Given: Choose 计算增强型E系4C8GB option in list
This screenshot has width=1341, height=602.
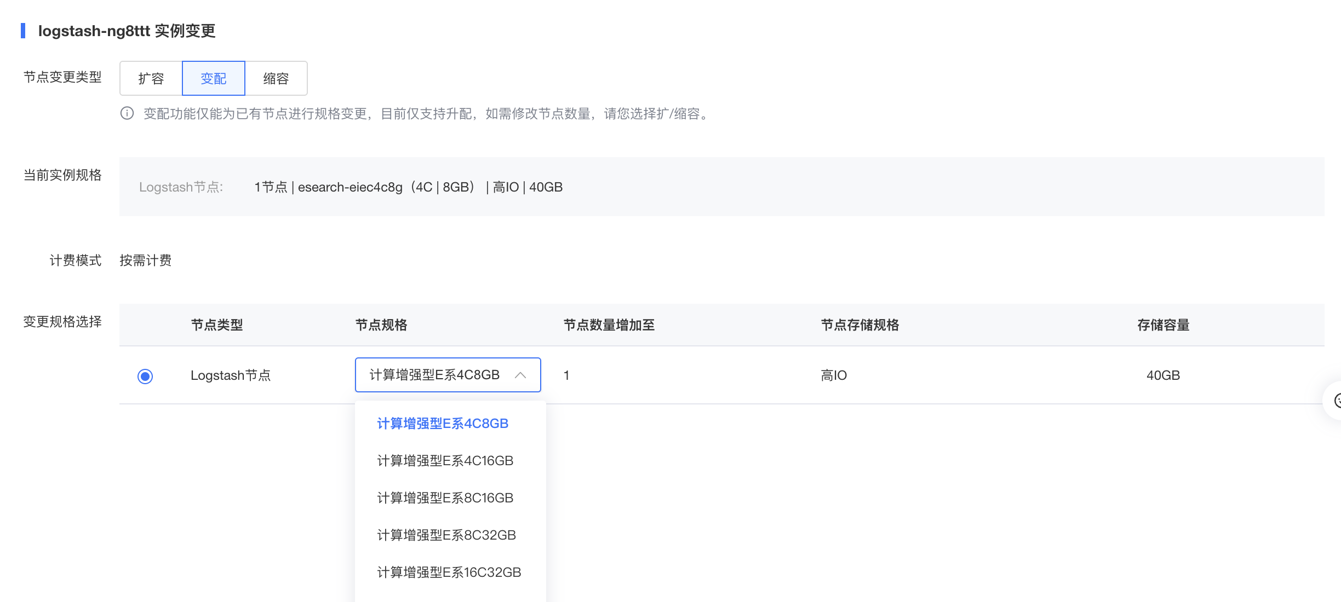Looking at the screenshot, I should coord(443,424).
